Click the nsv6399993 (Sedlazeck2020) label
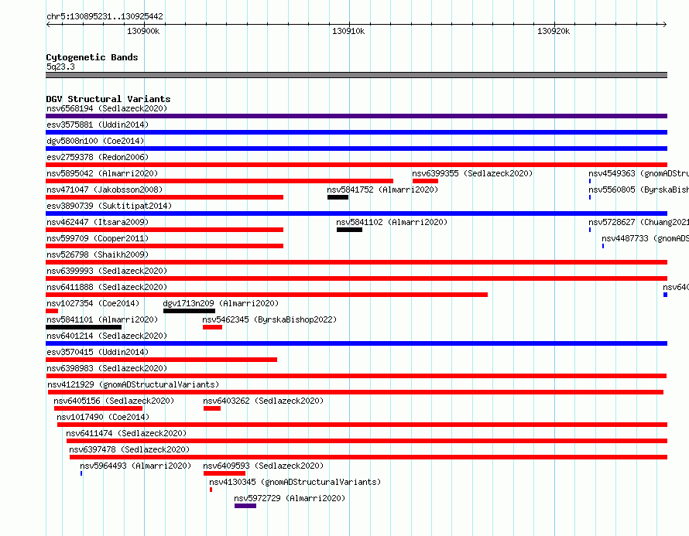Image resolution: width=689 pixels, height=536 pixels. pos(107,271)
